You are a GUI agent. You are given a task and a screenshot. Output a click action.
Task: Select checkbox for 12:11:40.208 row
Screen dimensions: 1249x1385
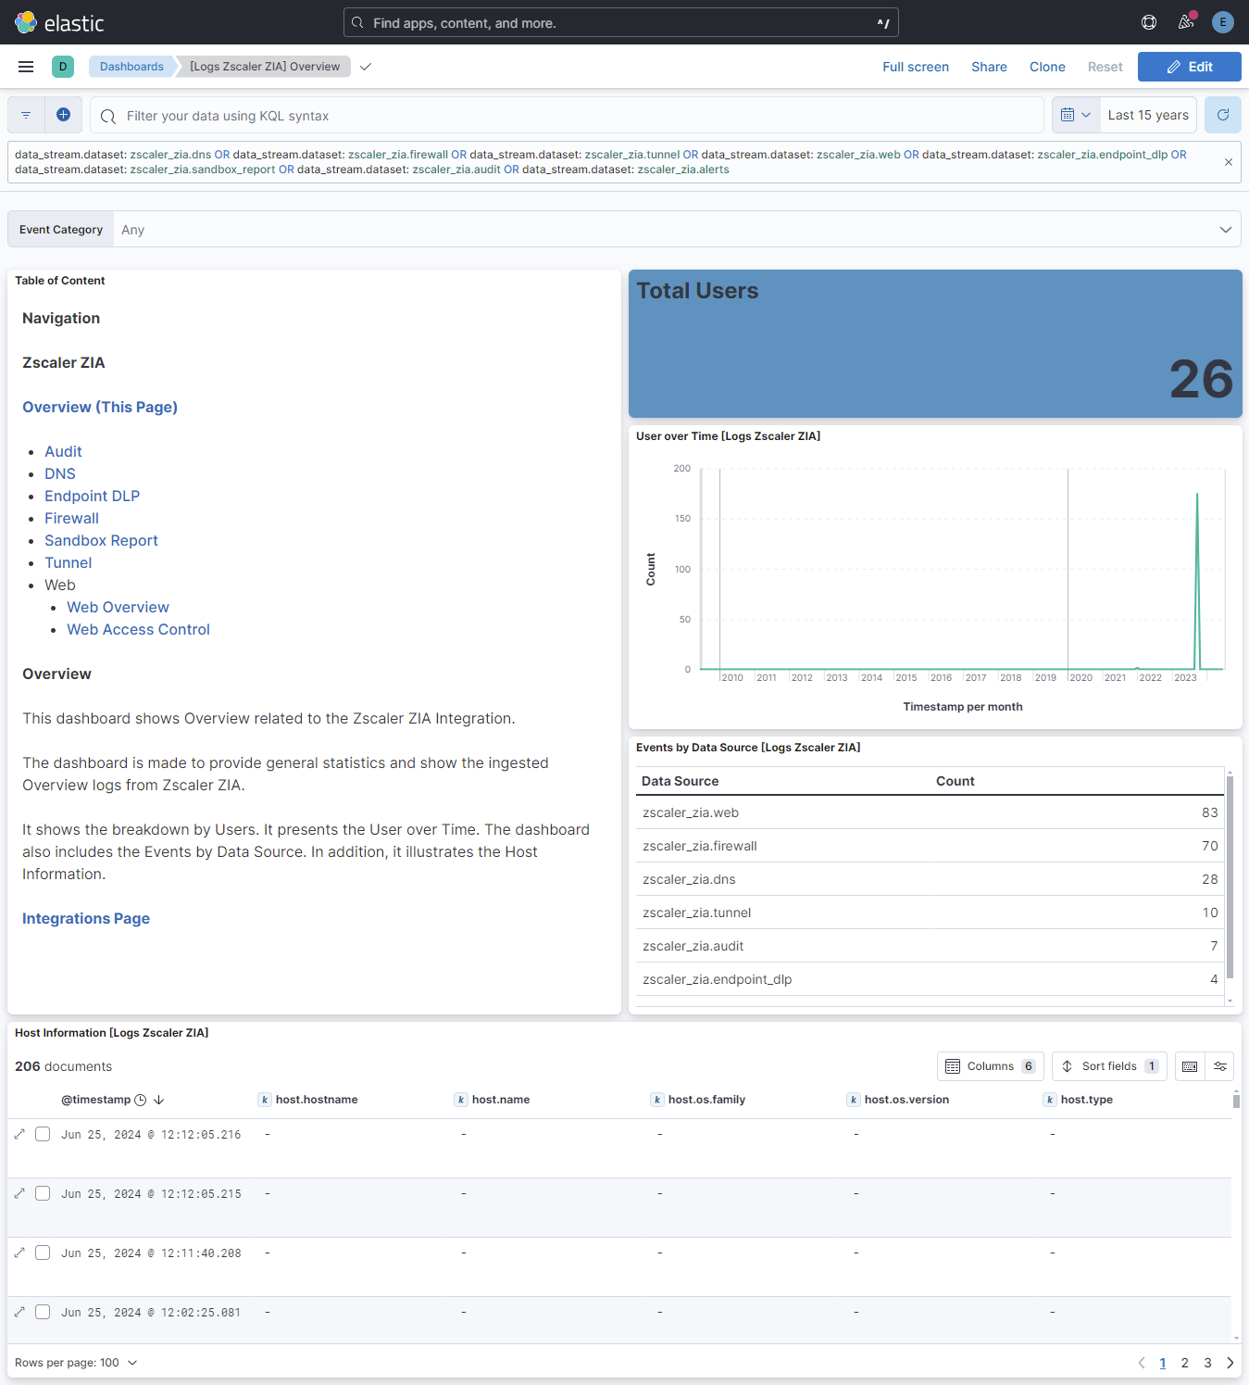click(43, 1253)
